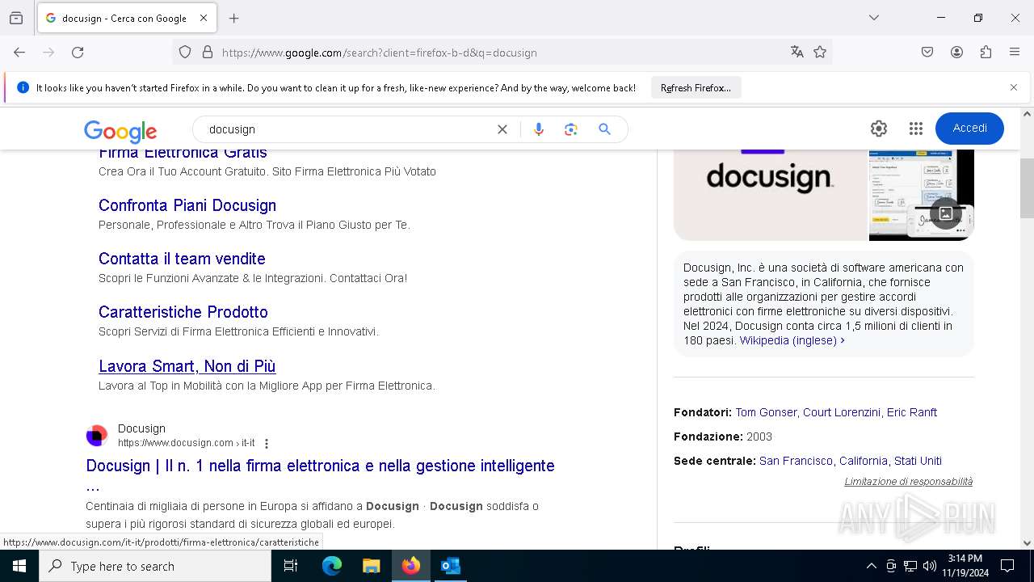
Task: Click Fondazione 2003 text
Action: point(723,436)
